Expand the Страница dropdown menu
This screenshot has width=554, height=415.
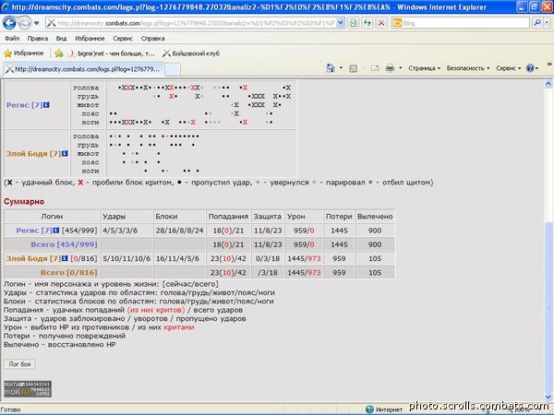(x=424, y=68)
